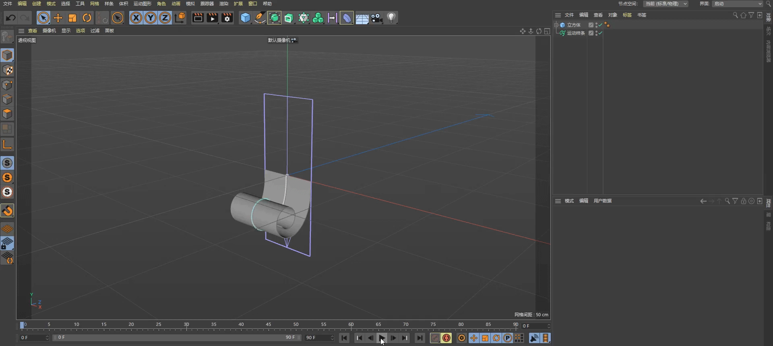The image size is (773, 346).
Task: Open the 文件 menu in main menu bar
Action: click(x=8, y=4)
